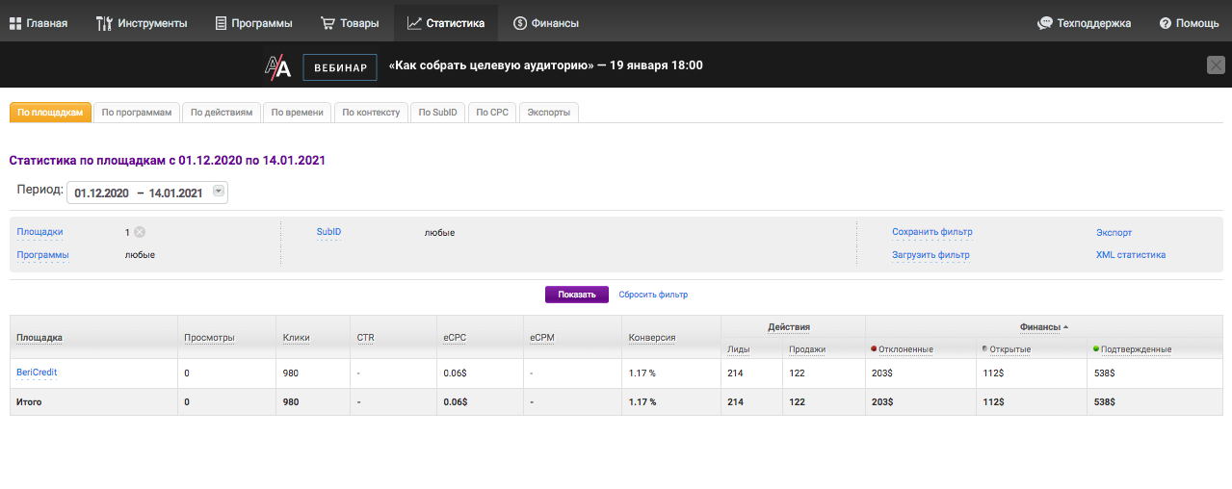Sort by Просмотры column header
Image resolution: width=1232 pixels, height=489 pixels.
[x=209, y=338]
